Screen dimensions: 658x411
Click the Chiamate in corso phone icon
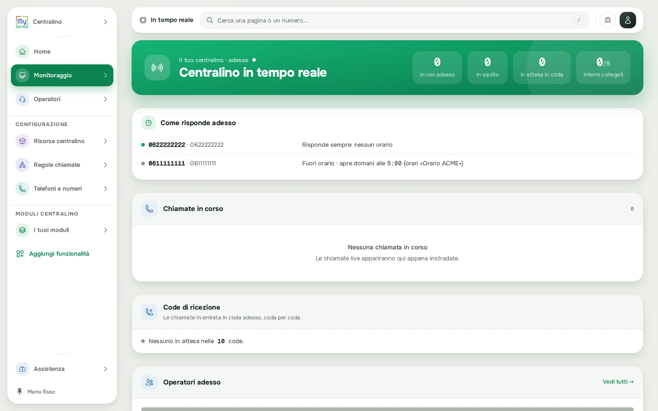[x=149, y=209]
